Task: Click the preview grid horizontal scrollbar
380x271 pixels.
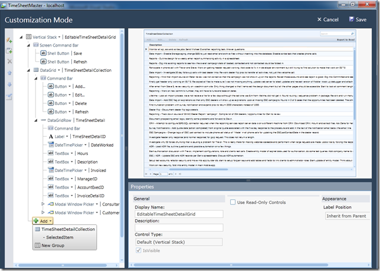Action: click(198, 170)
